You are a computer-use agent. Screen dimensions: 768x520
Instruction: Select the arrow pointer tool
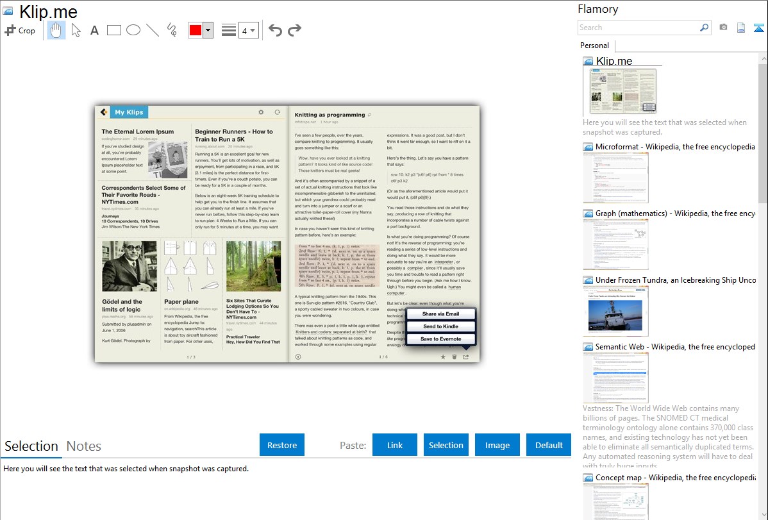[76, 30]
